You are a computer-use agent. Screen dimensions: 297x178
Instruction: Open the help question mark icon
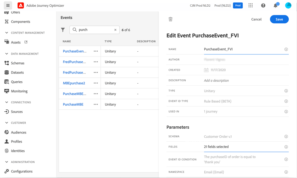click(x=263, y=6)
